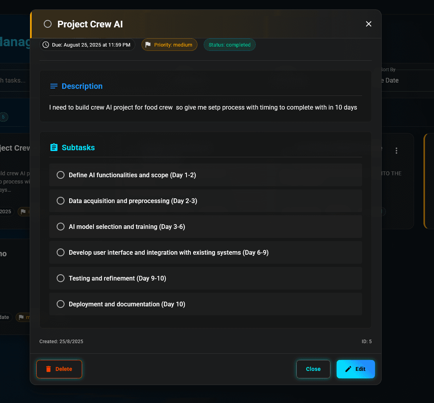Click the Description section lines icon
434x403 pixels.
click(54, 86)
